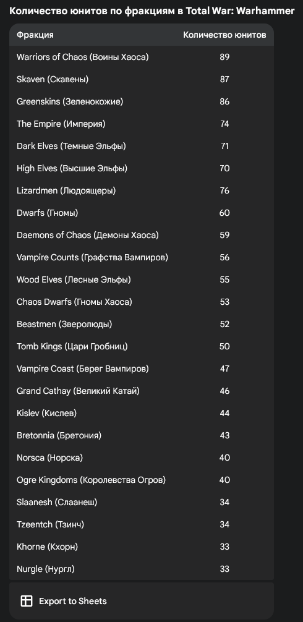Viewport: 303px width, 622px height.
Task: Select the Grand Cathay (Великий Катай) row
Action: pyautogui.click(x=142, y=391)
